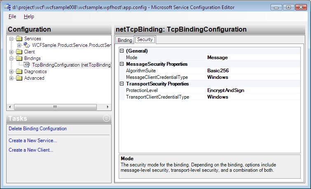Click the Bindings folder icon
This screenshot has width=311, height=189.
pyautogui.click(x=19, y=58)
